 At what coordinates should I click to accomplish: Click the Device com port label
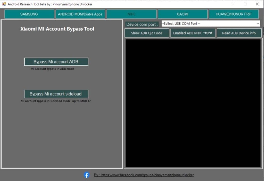coord(142,24)
